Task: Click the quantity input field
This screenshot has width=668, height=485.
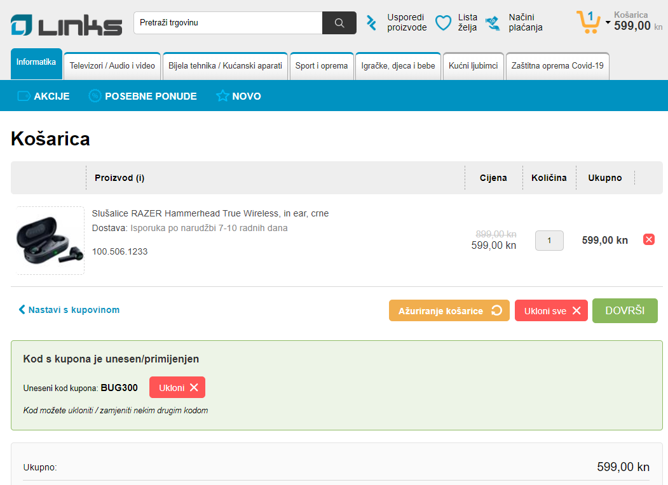Action: tap(549, 241)
